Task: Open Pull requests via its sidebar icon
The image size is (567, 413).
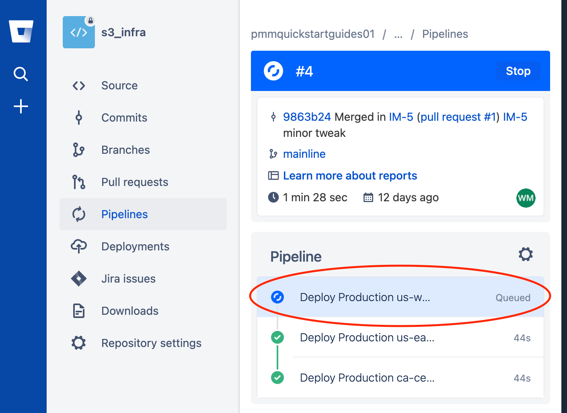Action: tap(79, 182)
